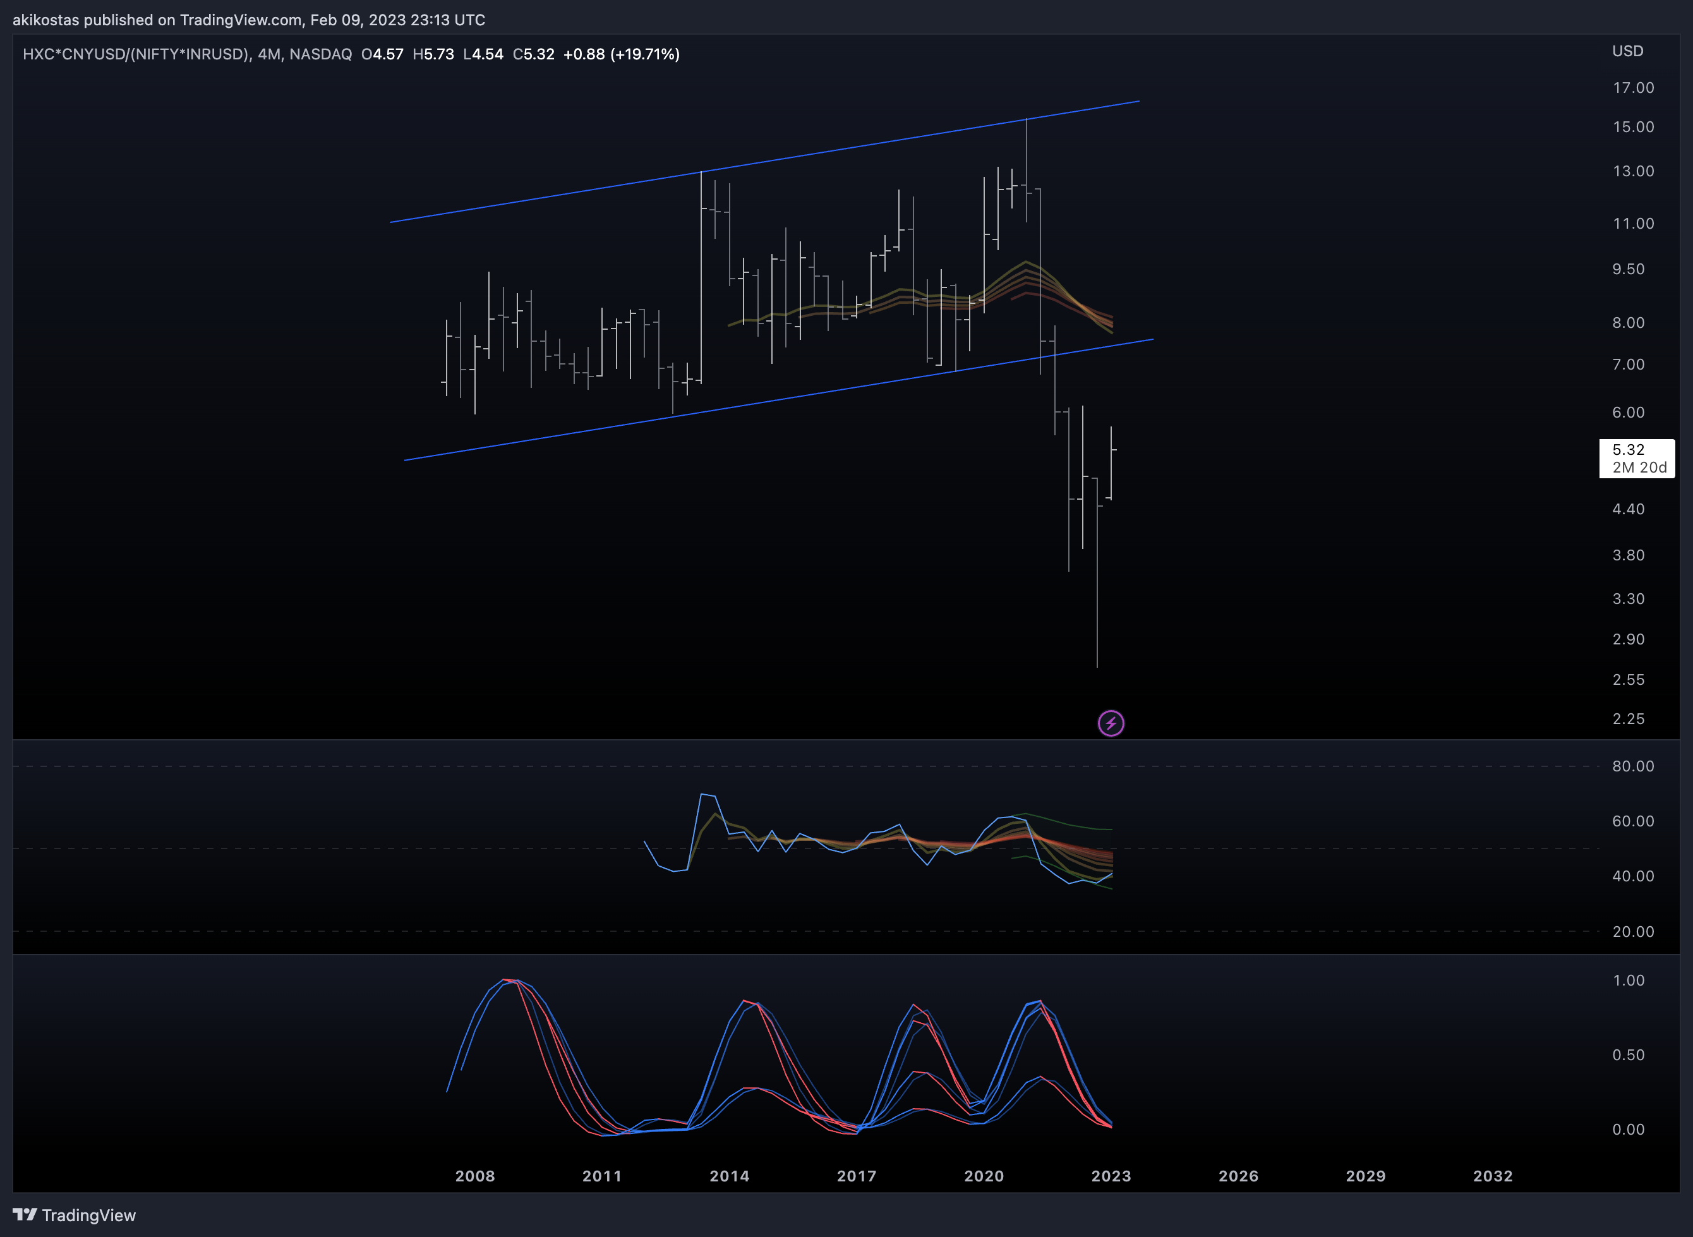Click the purple lightning bolt event icon
The width and height of the screenshot is (1693, 1237).
coord(1111,723)
